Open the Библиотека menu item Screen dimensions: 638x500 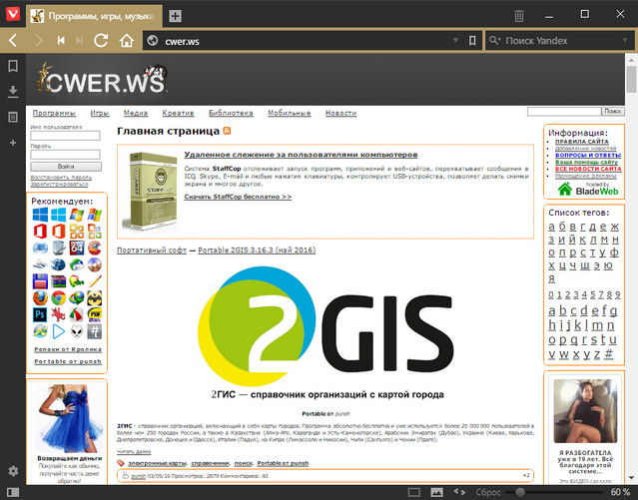tap(231, 113)
